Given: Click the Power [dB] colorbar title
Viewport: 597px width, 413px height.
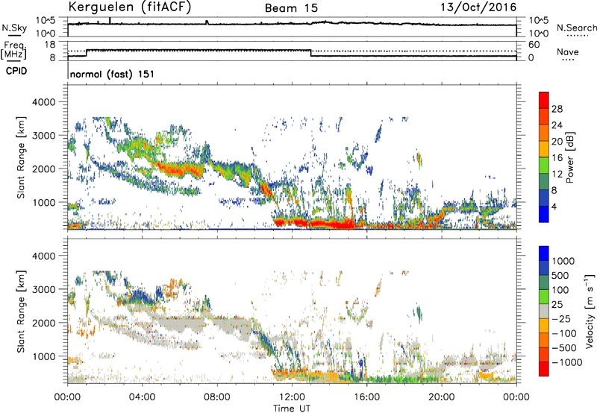Looking at the screenshot, I should click(x=570, y=157).
